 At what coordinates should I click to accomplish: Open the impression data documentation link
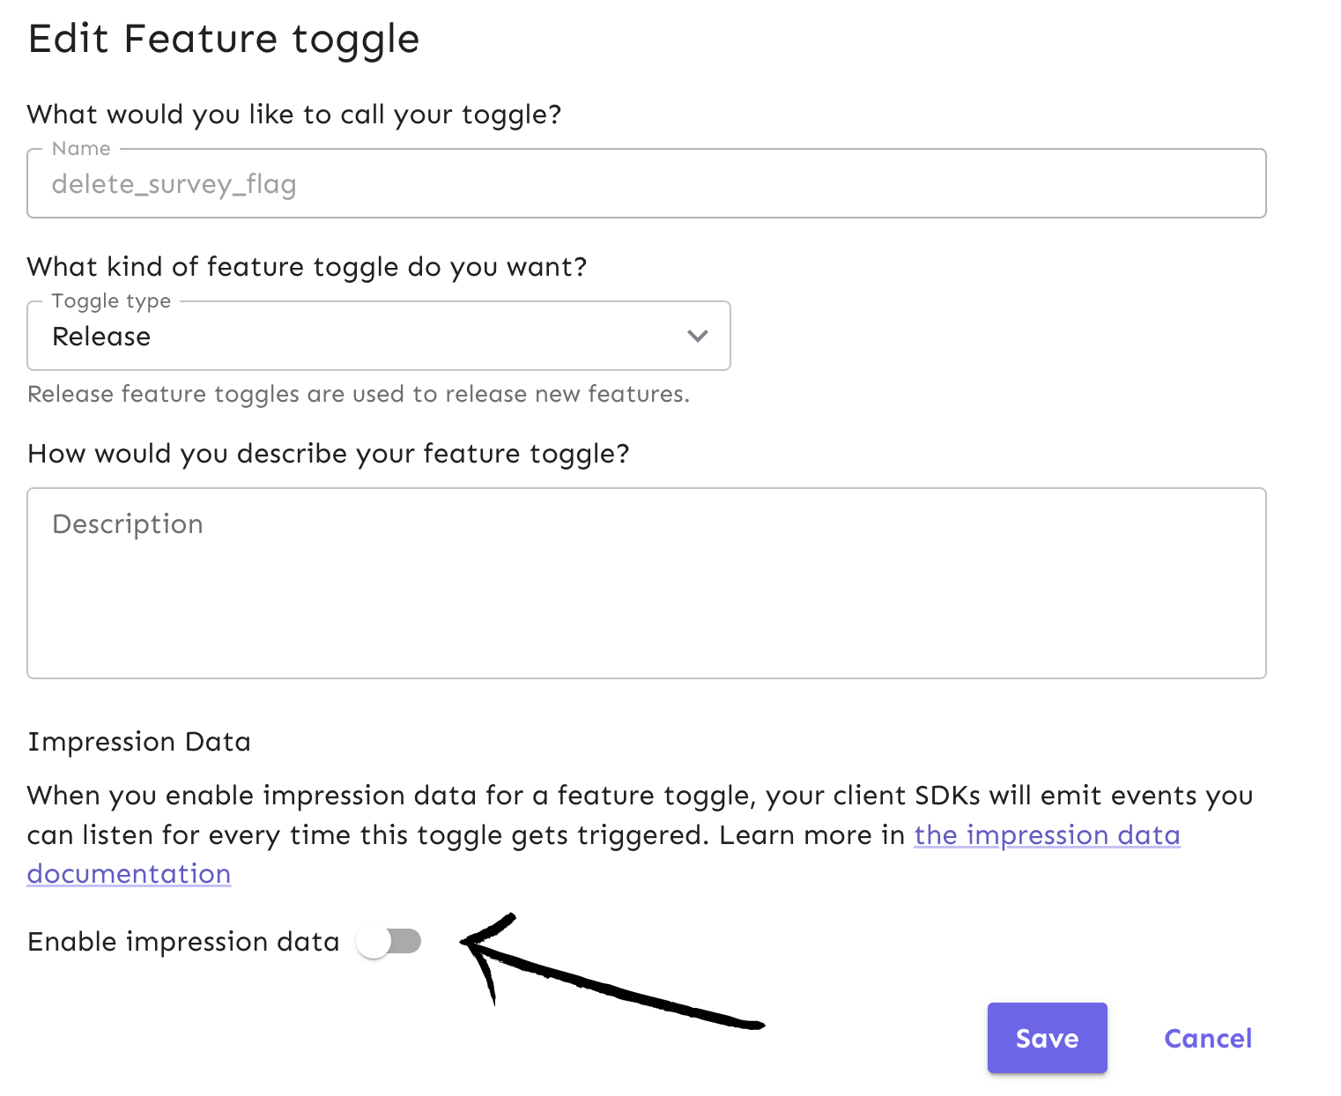(x=1047, y=835)
